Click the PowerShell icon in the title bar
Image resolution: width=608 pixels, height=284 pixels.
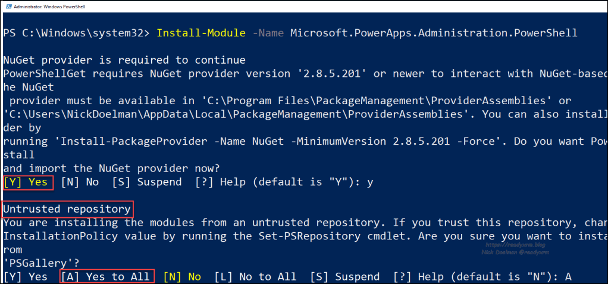5,5
